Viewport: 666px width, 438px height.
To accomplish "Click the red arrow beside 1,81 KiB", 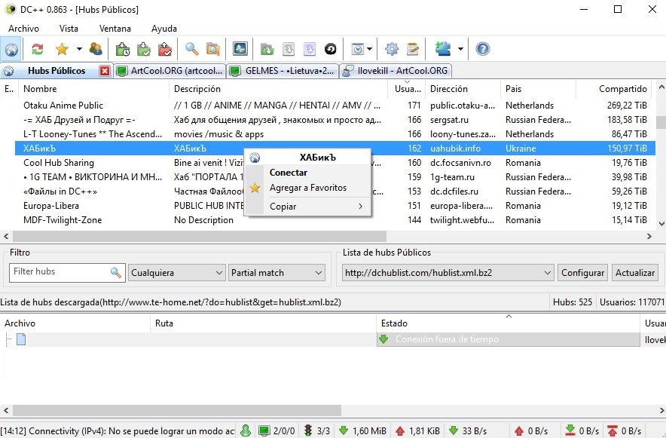I will pos(400,430).
